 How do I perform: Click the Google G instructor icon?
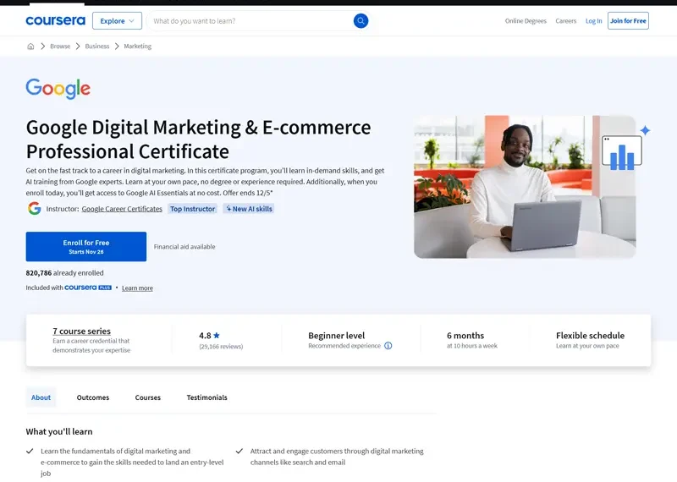(35, 208)
